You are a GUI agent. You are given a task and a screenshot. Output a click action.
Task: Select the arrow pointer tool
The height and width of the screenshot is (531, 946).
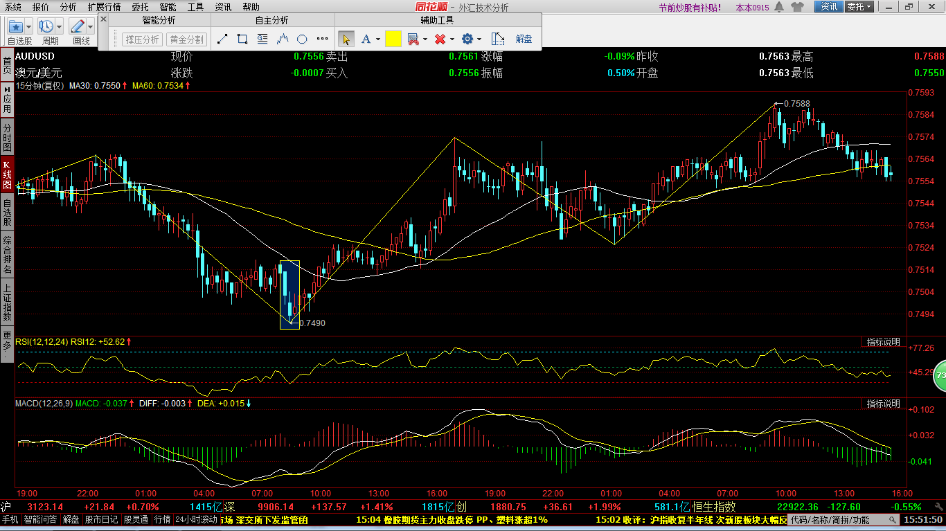tap(347, 39)
